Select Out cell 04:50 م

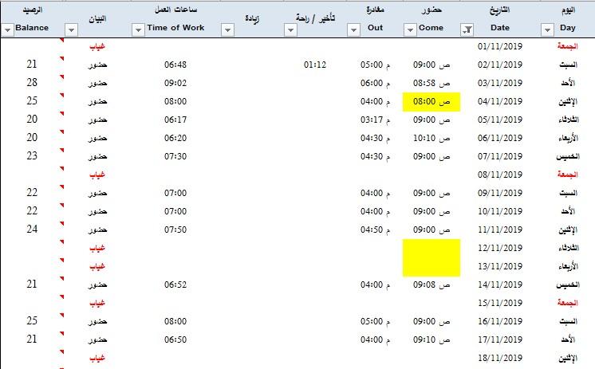(375, 230)
